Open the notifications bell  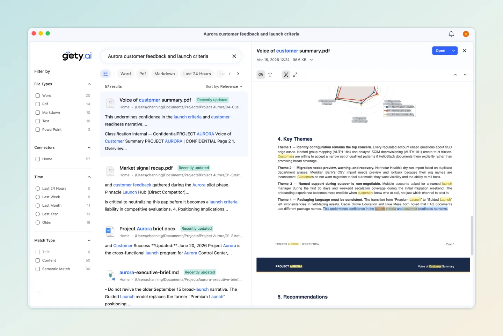click(451, 34)
